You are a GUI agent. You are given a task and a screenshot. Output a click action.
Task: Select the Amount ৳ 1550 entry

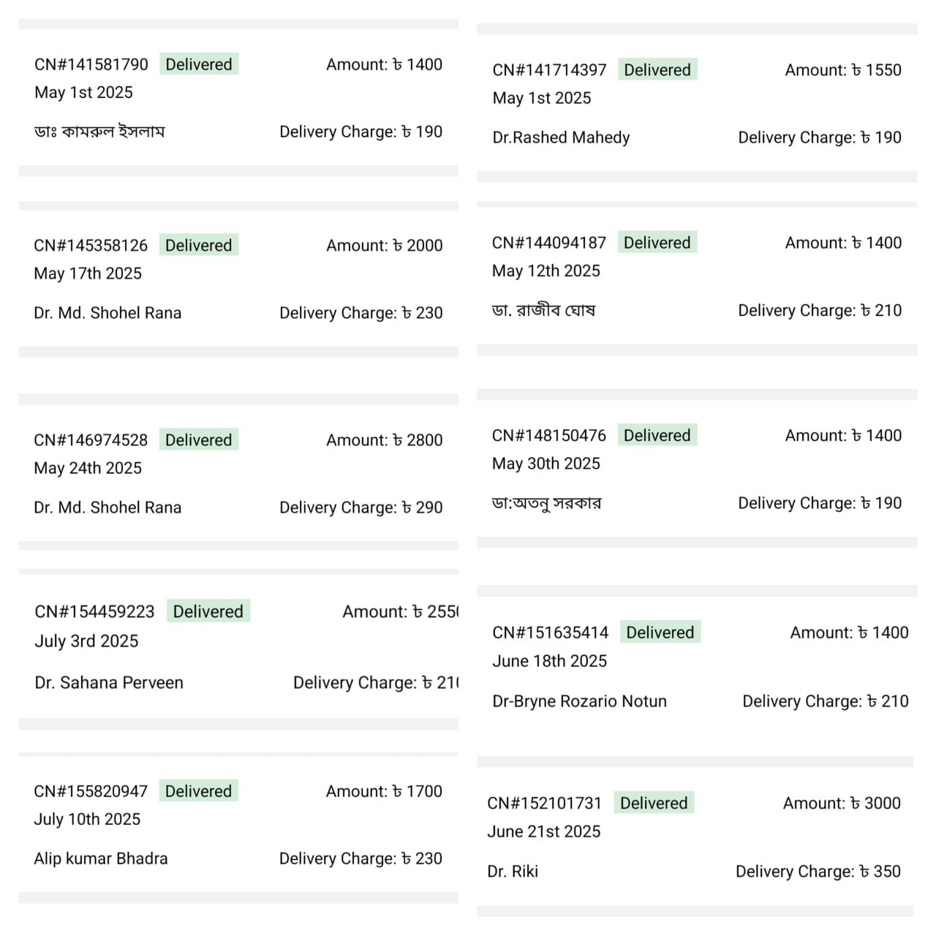point(842,70)
